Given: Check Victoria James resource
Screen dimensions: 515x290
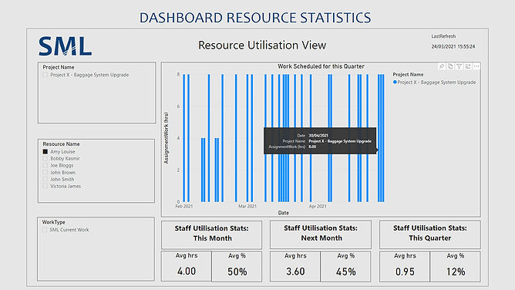Looking at the screenshot, I should 45,186.
